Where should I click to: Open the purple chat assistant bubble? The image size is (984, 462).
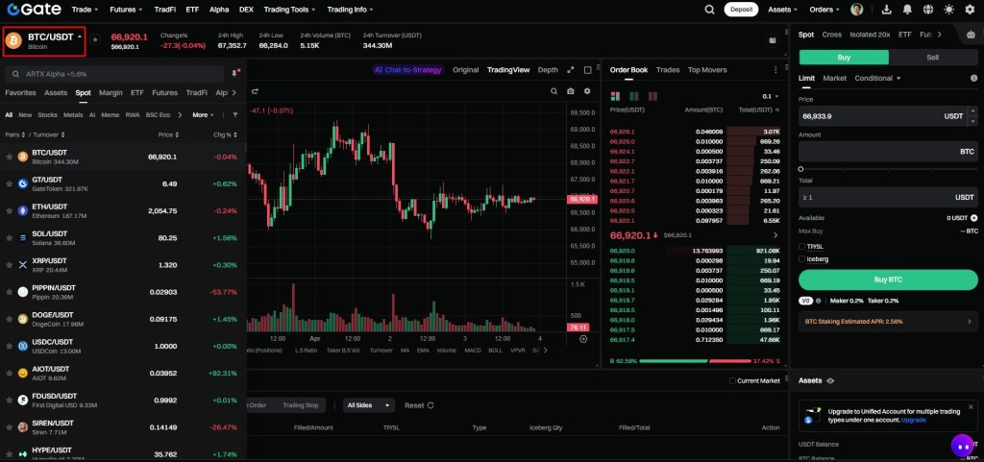pos(962,445)
